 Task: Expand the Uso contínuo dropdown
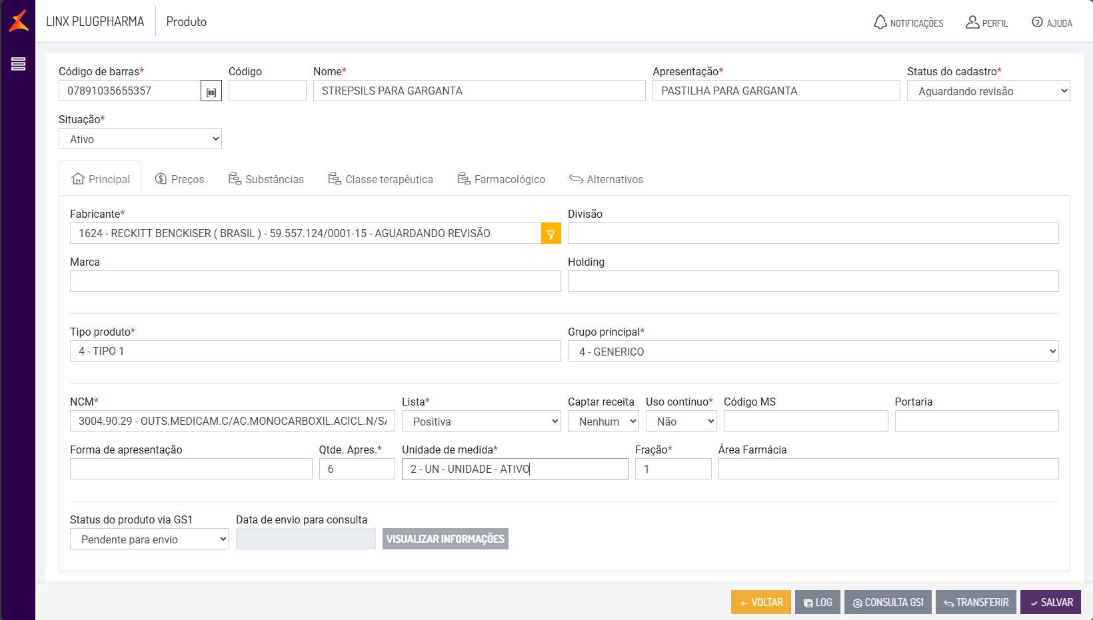pos(681,422)
